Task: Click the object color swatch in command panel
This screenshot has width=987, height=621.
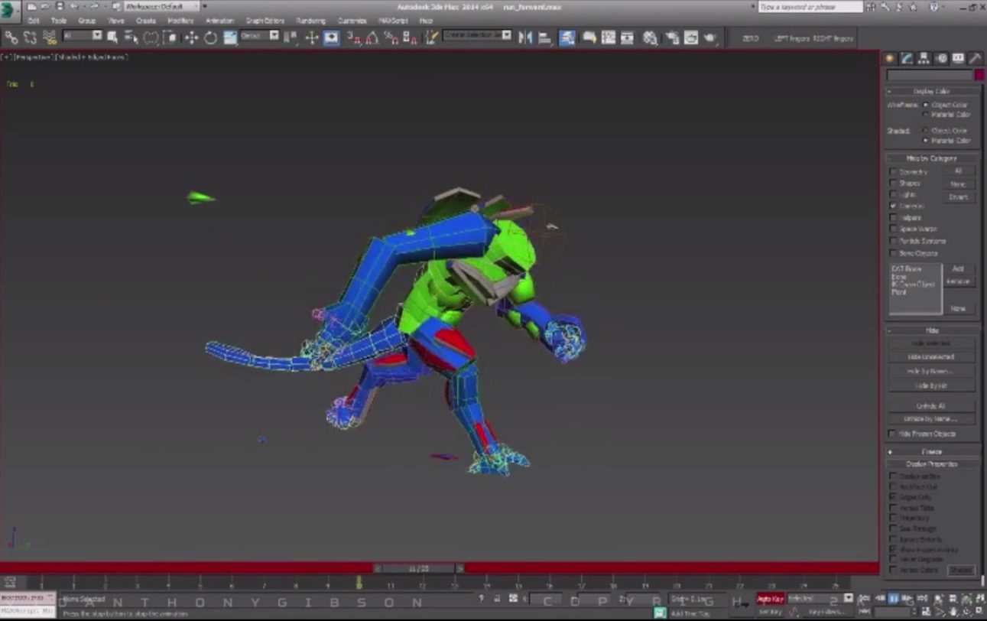Action: (x=979, y=75)
